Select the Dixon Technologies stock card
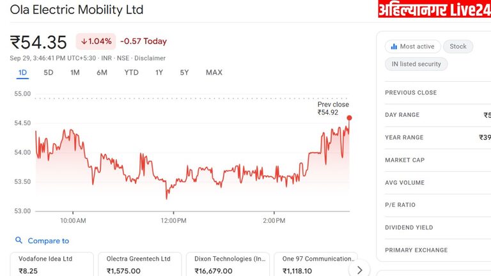 (x=228, y=264)
